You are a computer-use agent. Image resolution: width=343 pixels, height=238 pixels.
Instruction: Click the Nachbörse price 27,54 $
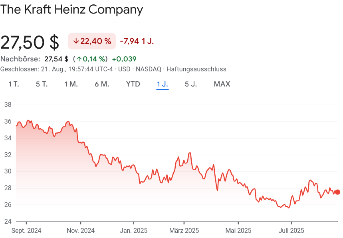pyautogui.click(x=56, y=59)
